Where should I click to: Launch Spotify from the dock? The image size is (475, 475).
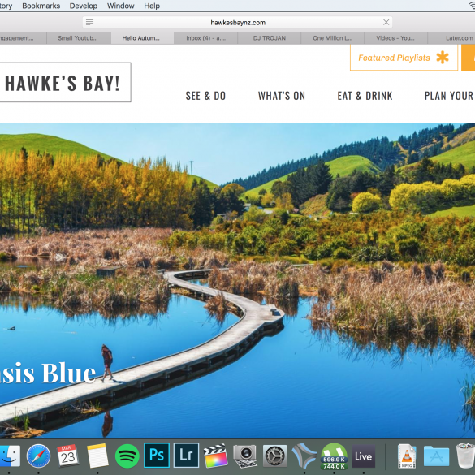pyautogui.click(x=127, y=456)
